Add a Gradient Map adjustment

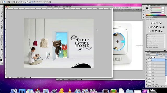pyautogui.click(x=159, y=31)
